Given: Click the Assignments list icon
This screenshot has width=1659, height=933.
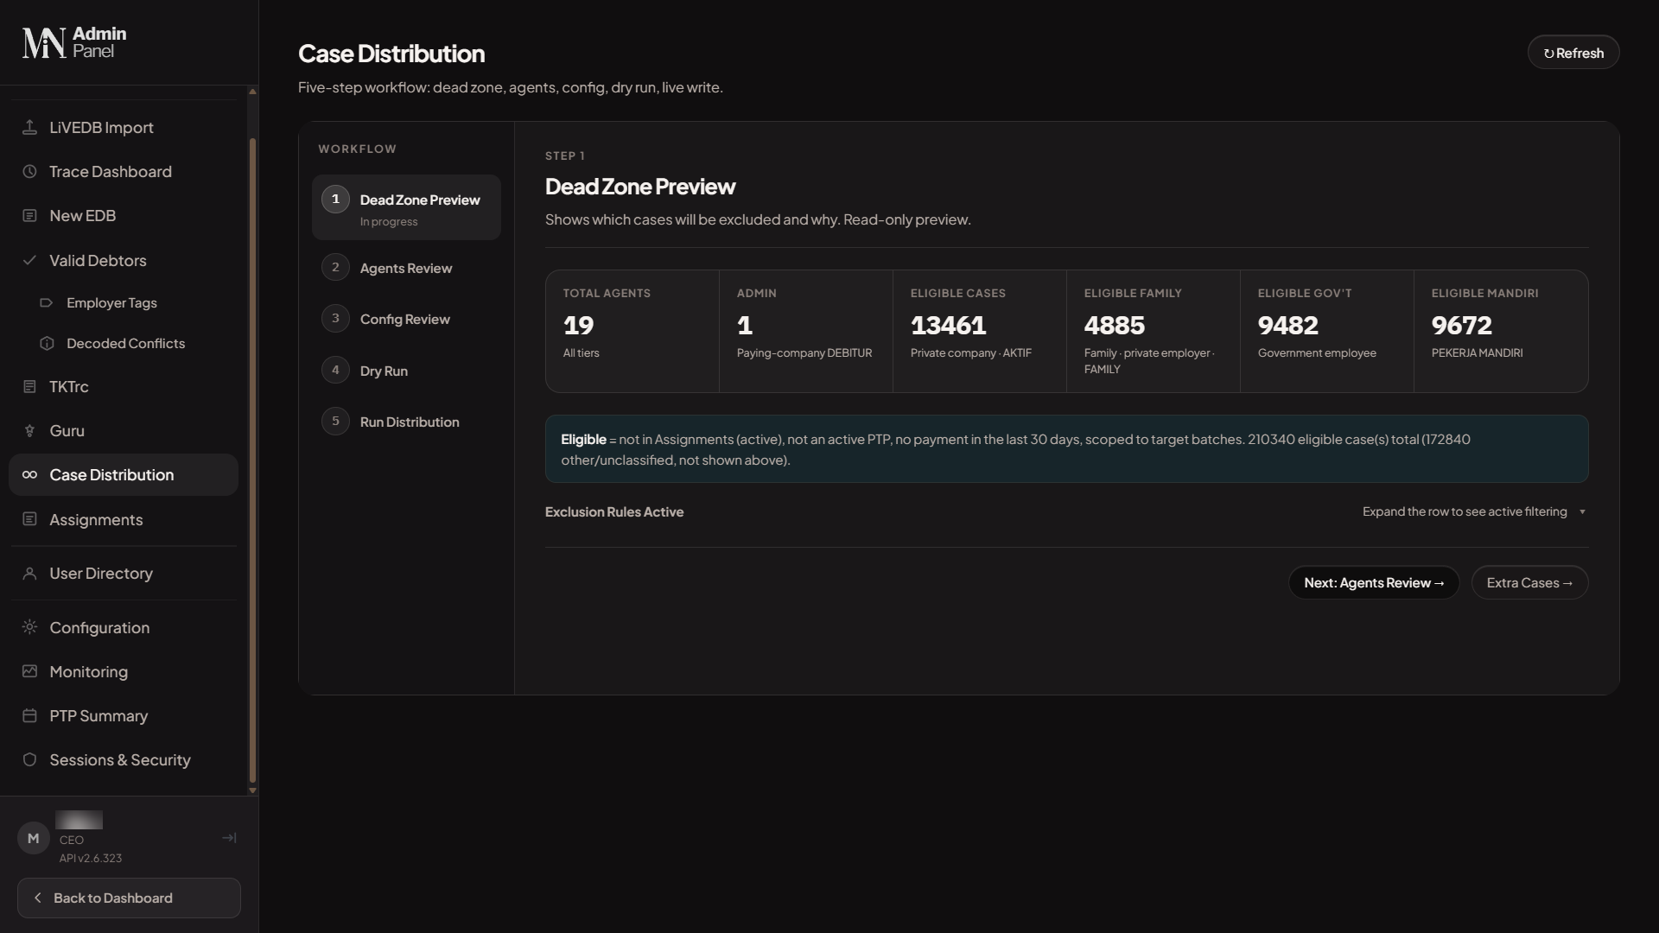Looking at the screenshot, I should (x=29, y=519).
